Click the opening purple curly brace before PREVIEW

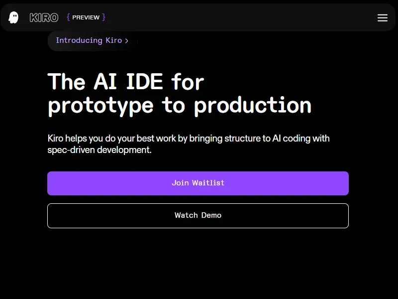tap(68, 17)
